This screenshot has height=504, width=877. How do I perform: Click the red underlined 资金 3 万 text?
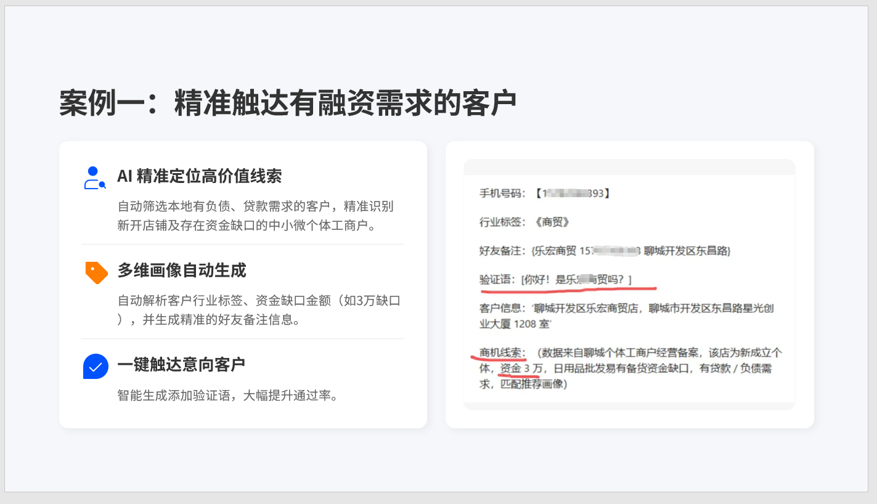click(521, 368)
